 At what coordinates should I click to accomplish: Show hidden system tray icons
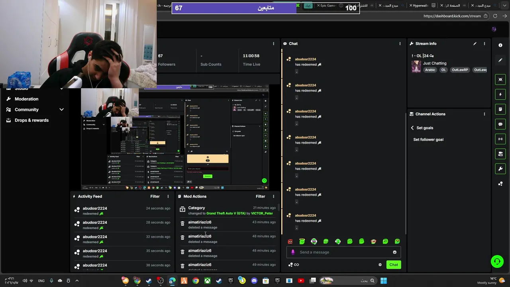pos(77,281)
